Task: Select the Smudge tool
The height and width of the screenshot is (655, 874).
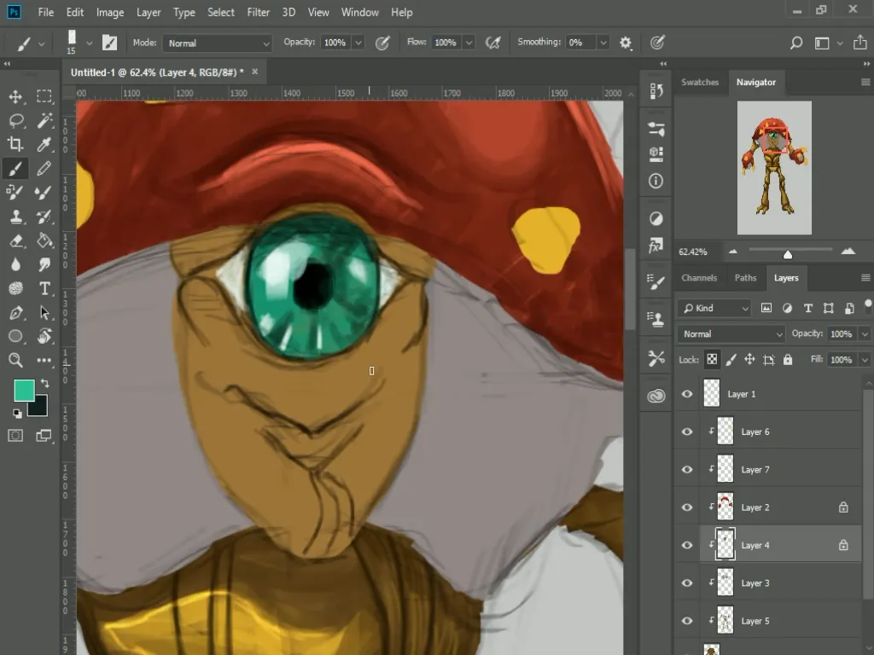Action: click(44, 264)
